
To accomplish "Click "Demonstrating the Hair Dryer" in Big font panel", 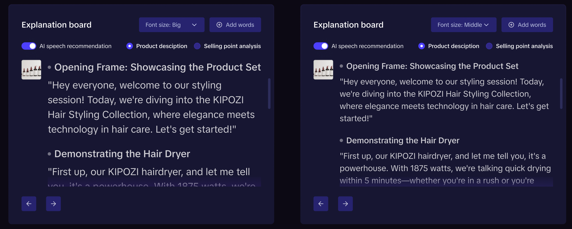I will point(122,154).
